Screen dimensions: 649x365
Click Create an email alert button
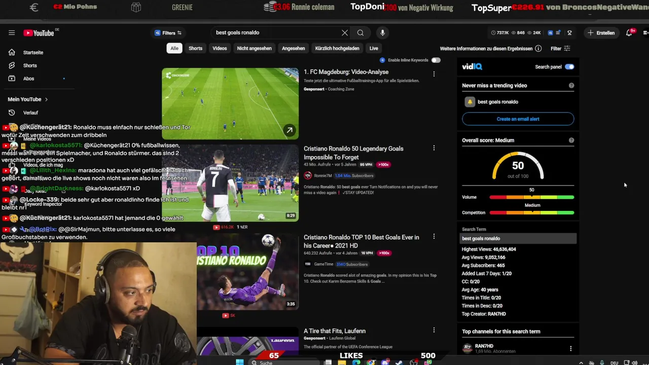pyautogui.click(x=518, y=119)
